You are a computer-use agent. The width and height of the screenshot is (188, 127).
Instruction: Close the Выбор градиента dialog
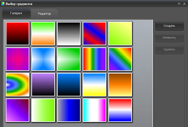[x=184, y=4]
